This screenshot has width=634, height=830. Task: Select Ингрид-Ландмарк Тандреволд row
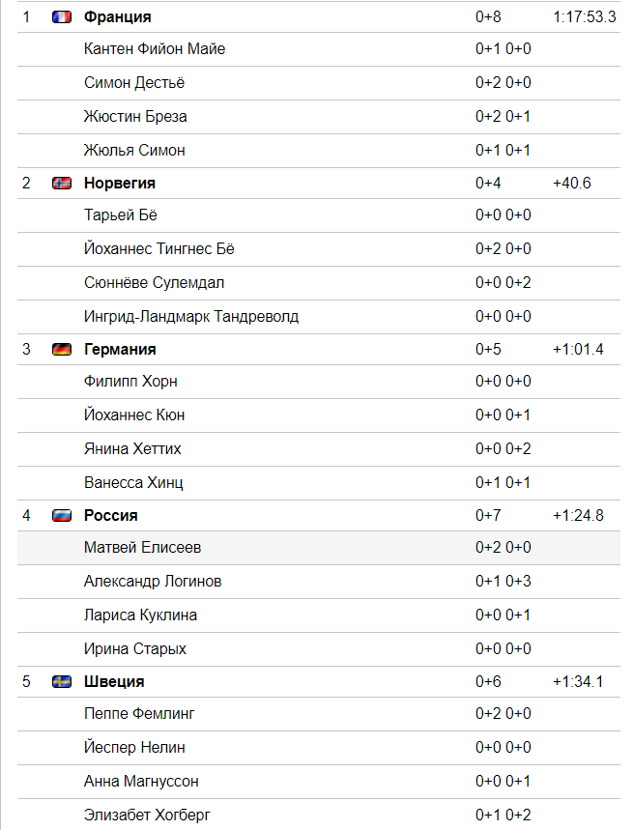click(x=319, y=317)
